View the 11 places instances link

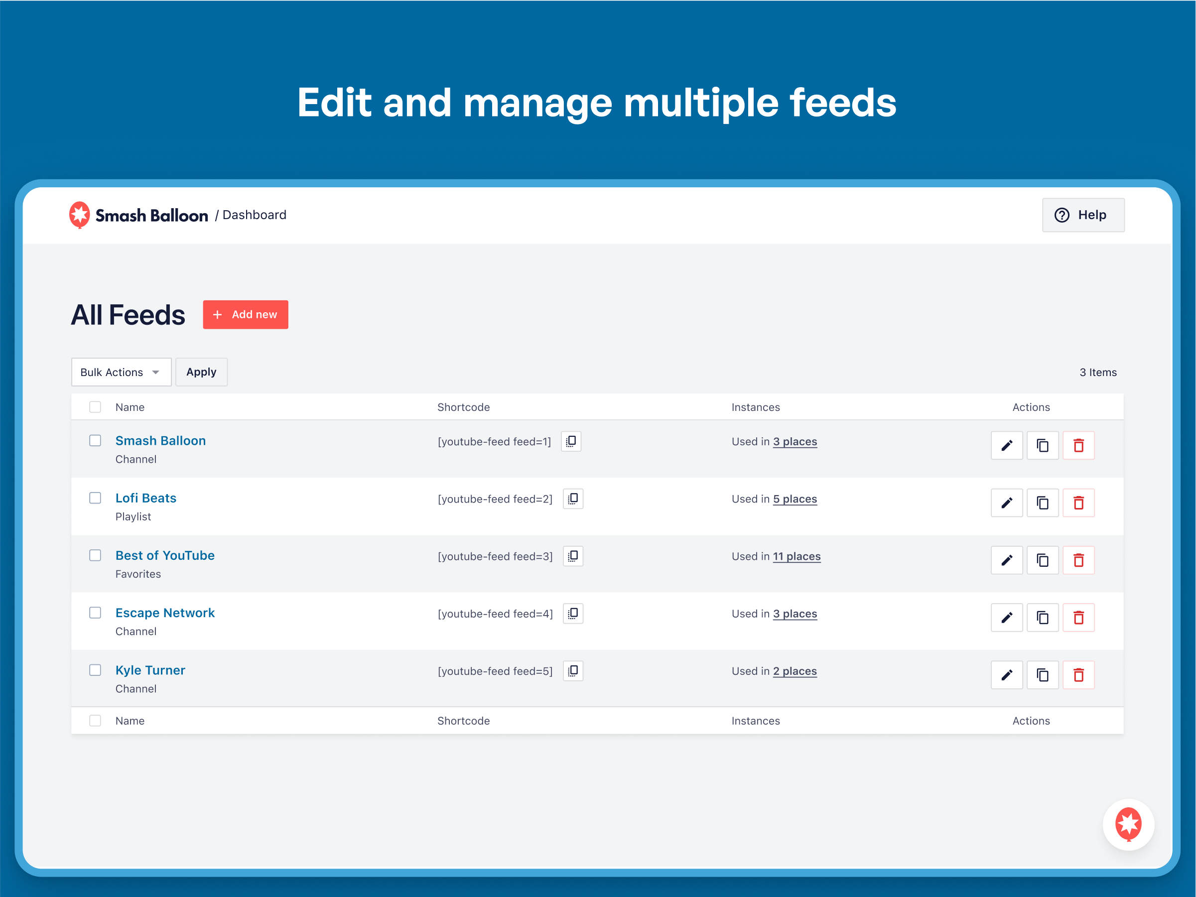[x=797, y=556]
